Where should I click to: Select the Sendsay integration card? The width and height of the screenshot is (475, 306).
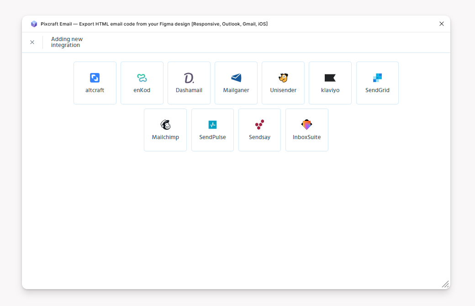pos(259,130)
